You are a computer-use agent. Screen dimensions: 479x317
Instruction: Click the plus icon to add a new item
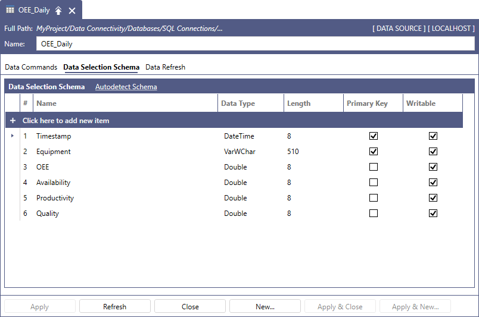[x=13, y=121]
